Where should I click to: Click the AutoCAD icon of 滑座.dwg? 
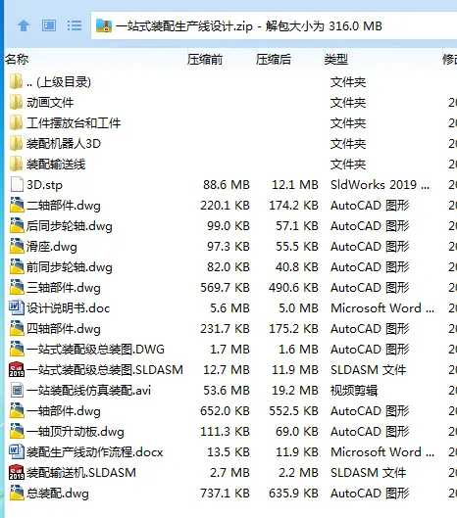coord(17,246)
